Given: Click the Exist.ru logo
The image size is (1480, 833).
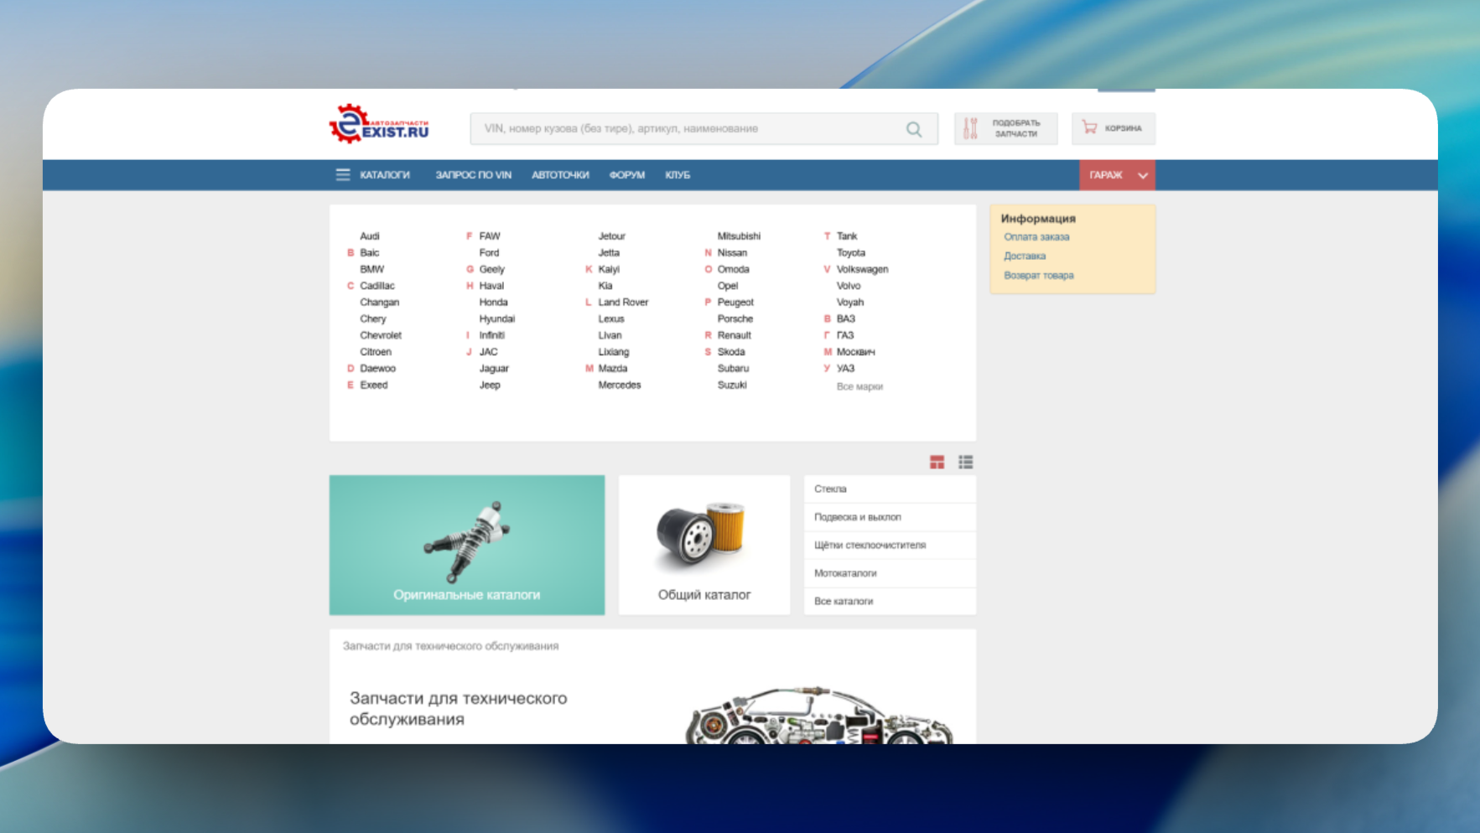Looking at the screenshot, I should pyautogui.click(x=379, y=125).
